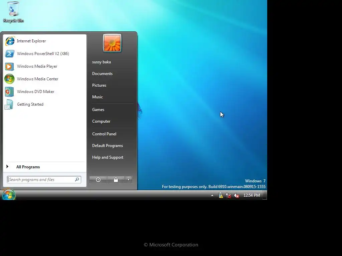342x256 pixels.
Task: Open Default Programs link
Action: [108, 146]
